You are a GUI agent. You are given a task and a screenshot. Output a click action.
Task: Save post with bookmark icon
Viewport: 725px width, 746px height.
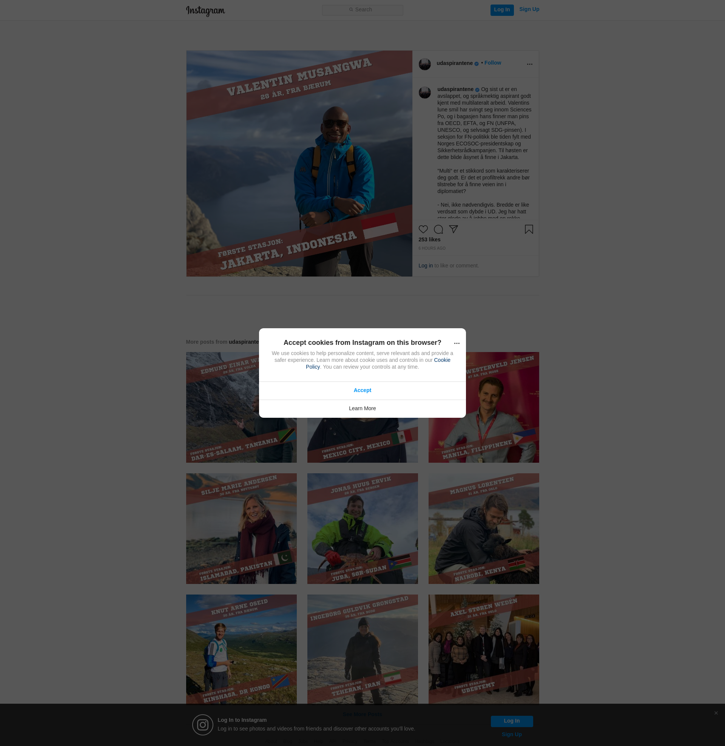pyautogui.click(x=529, y=229)
